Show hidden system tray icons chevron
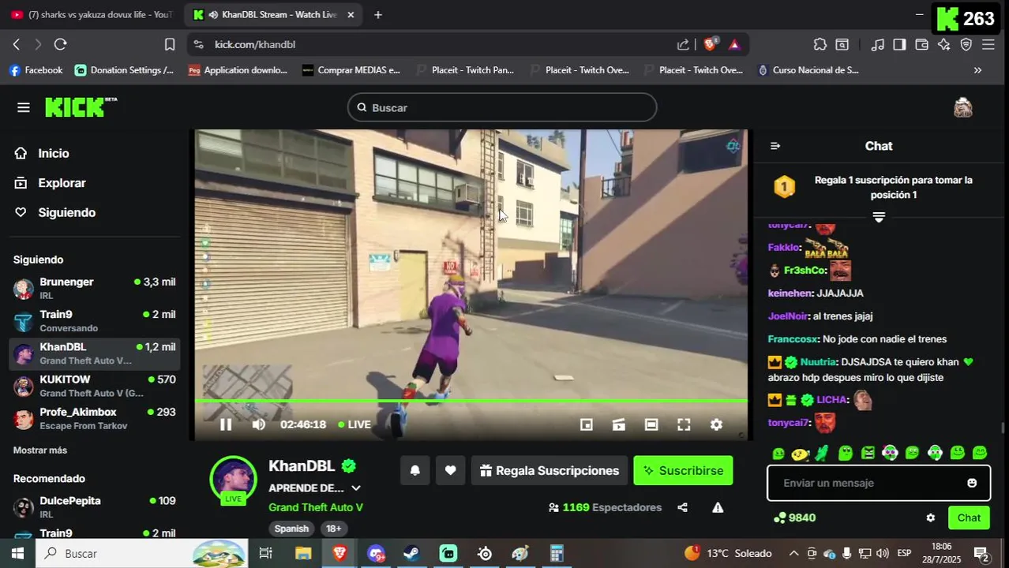Viewport: 1009px width, 568px height. 793,553
